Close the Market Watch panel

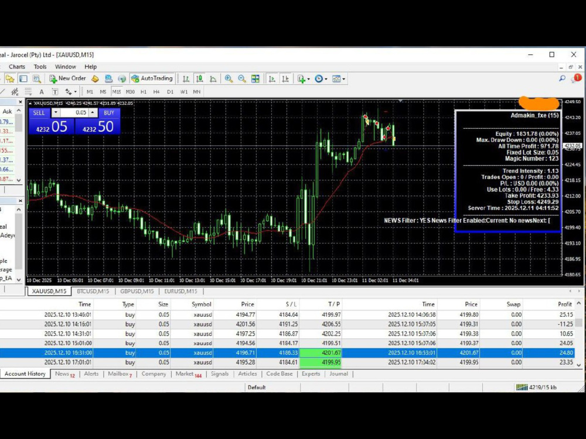[x=20, y=102]
